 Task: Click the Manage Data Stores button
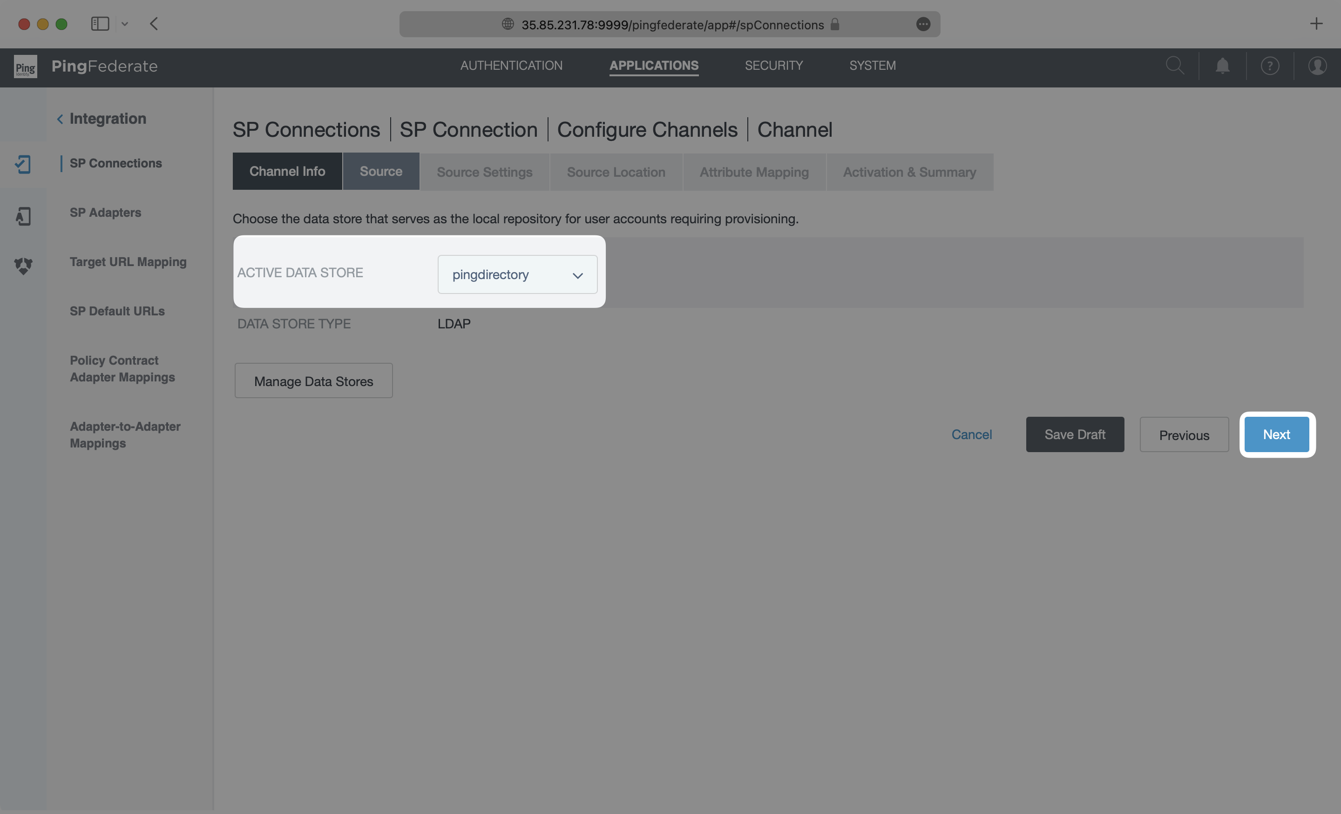pyautogui.click(x=313, y=380)
